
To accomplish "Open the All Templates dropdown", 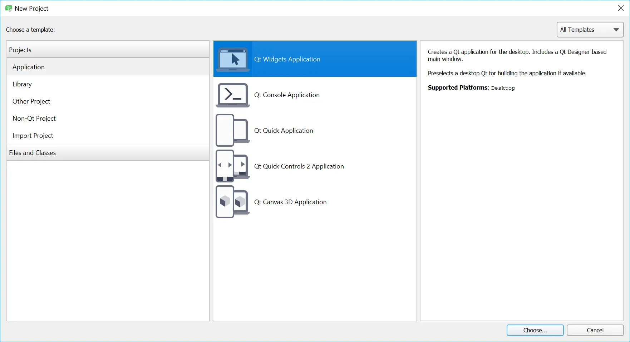I will pos(590,30).
